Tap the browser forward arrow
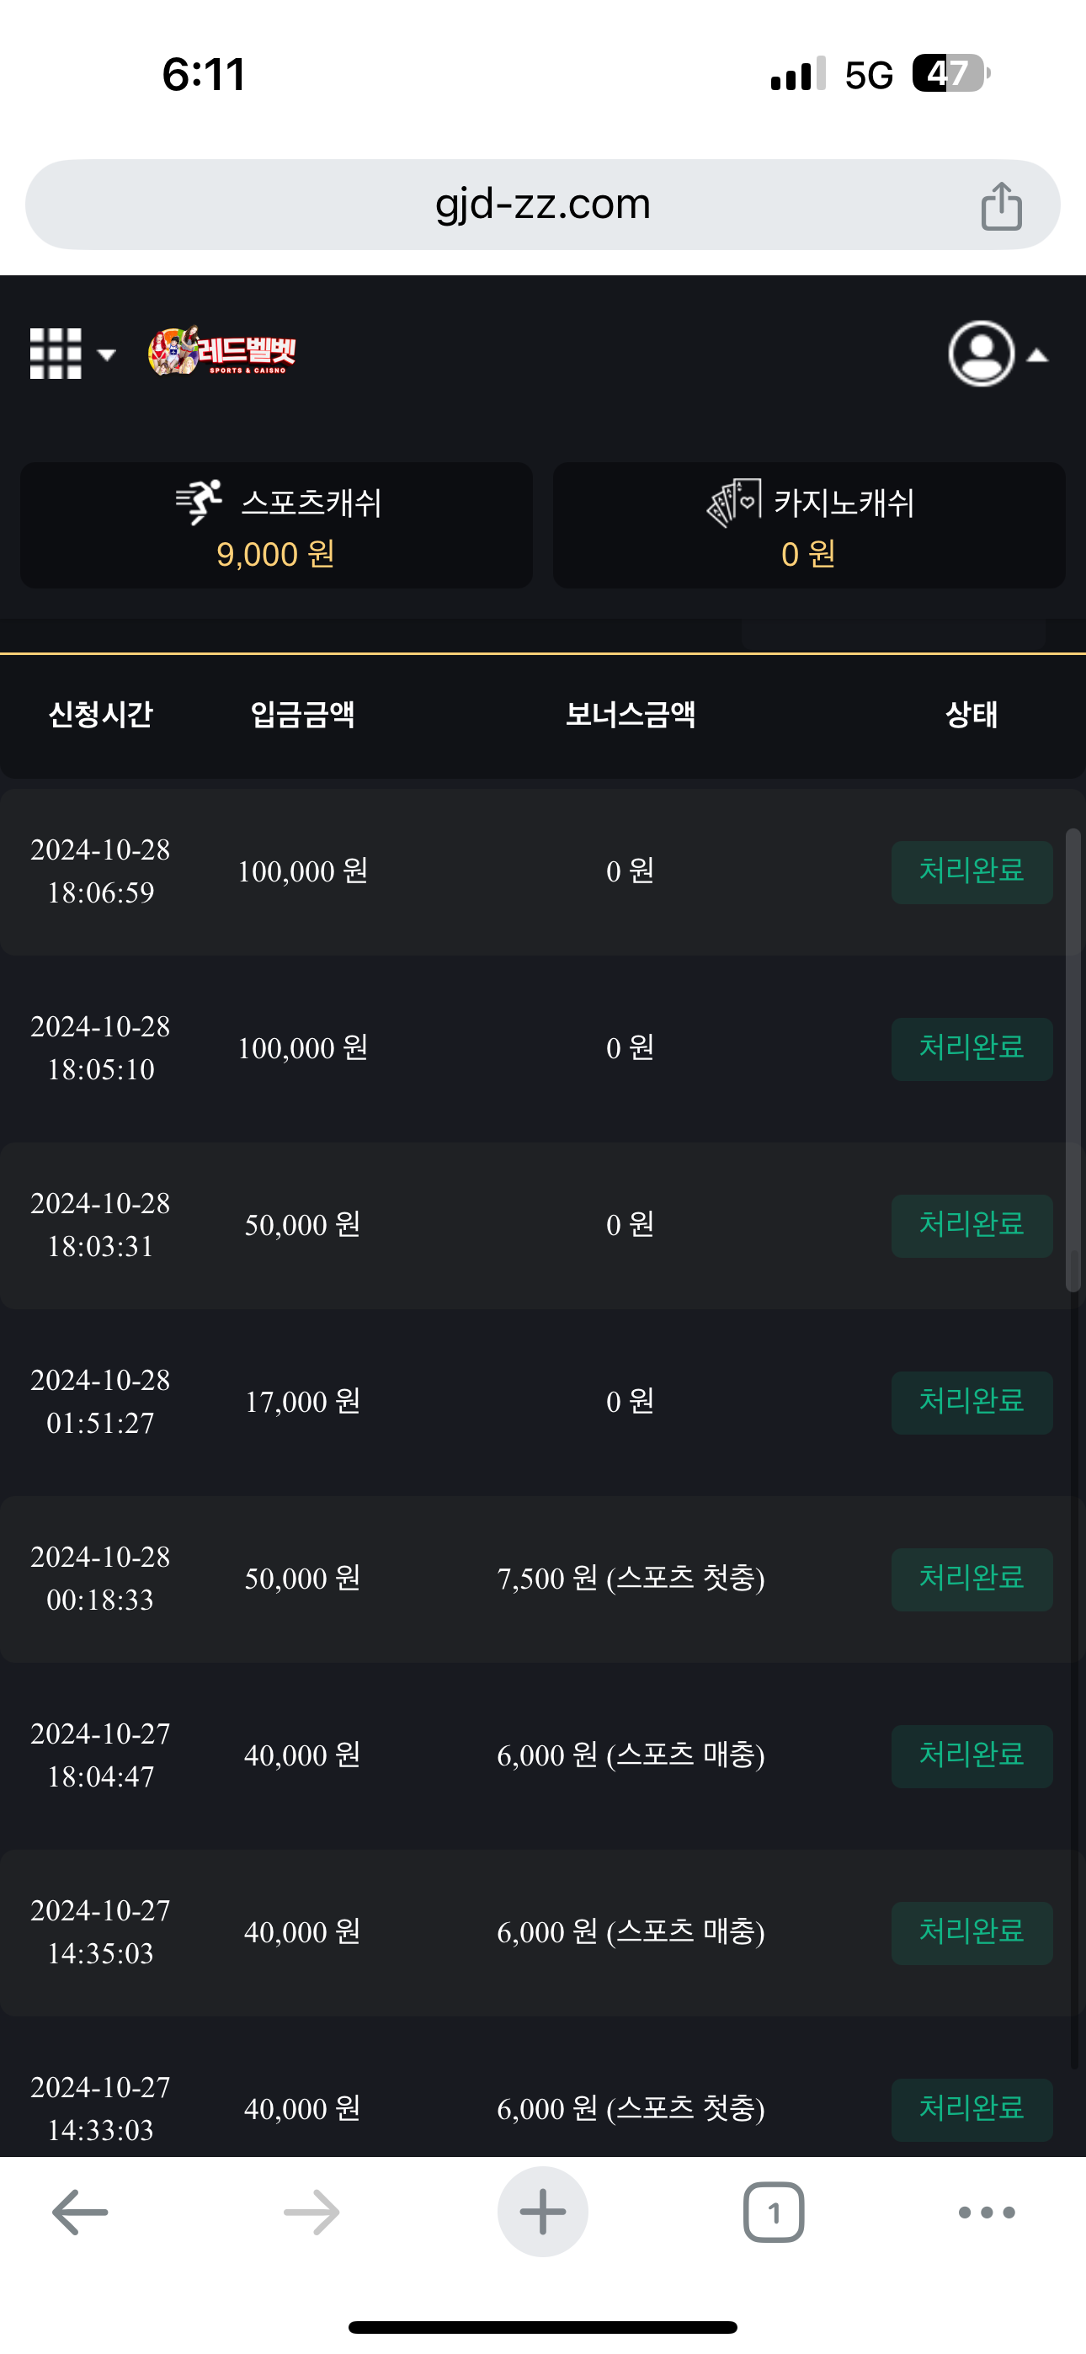 coord(311,2212)
